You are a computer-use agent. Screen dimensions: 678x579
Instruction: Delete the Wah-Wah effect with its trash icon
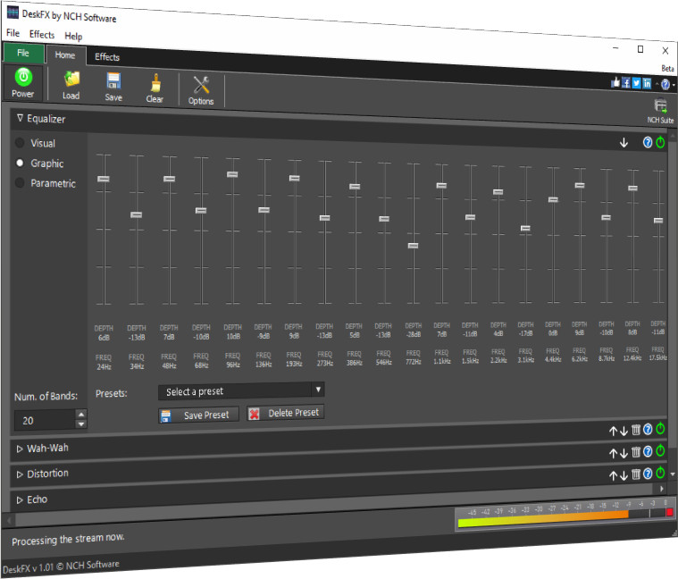pos(636,450)
